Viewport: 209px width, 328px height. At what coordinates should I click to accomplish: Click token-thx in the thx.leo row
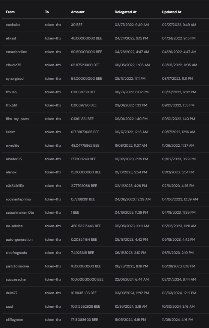point(53,92)
